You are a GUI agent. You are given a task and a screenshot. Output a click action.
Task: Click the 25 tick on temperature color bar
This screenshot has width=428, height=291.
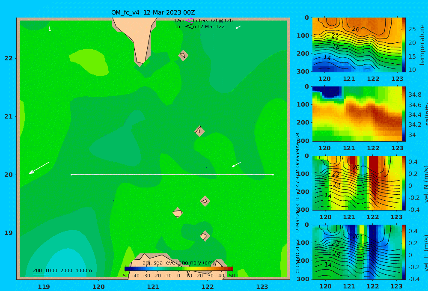(x=412, y=29)
